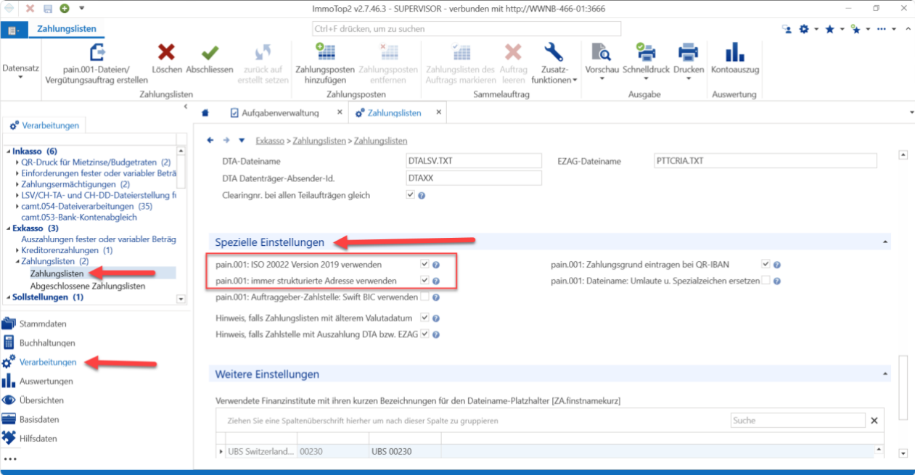Go back using the breadcrumb back arrow
The width and height of the screenshot is (915, 475).
point(210,140)
